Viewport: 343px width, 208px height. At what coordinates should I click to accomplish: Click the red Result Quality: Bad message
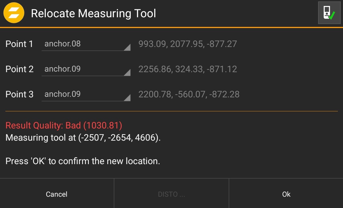click(64, 125)
